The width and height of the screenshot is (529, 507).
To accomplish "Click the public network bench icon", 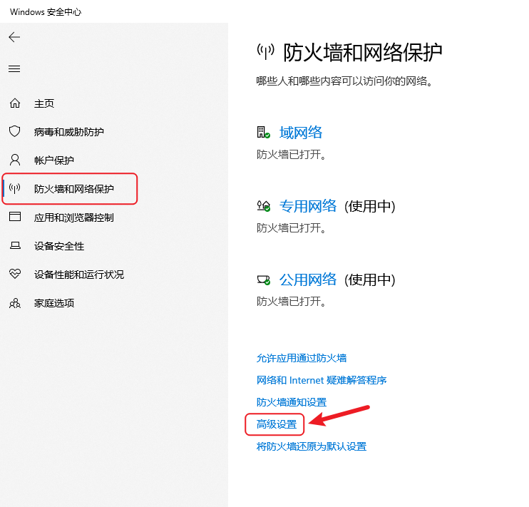I will (x=264, y=280).
